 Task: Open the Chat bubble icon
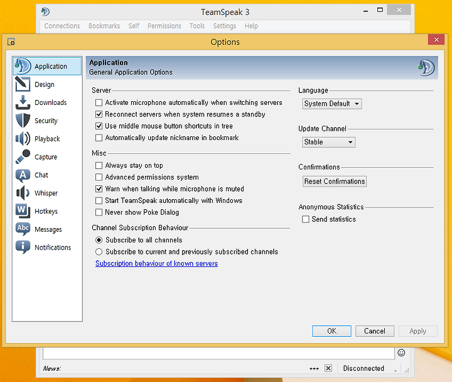click(23, 175)
